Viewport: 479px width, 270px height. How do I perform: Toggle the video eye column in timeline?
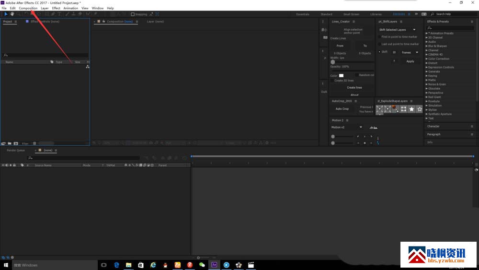click(x=3, y=165)
